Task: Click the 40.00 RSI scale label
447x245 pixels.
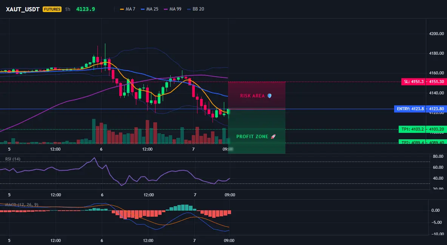Action: 438,178
